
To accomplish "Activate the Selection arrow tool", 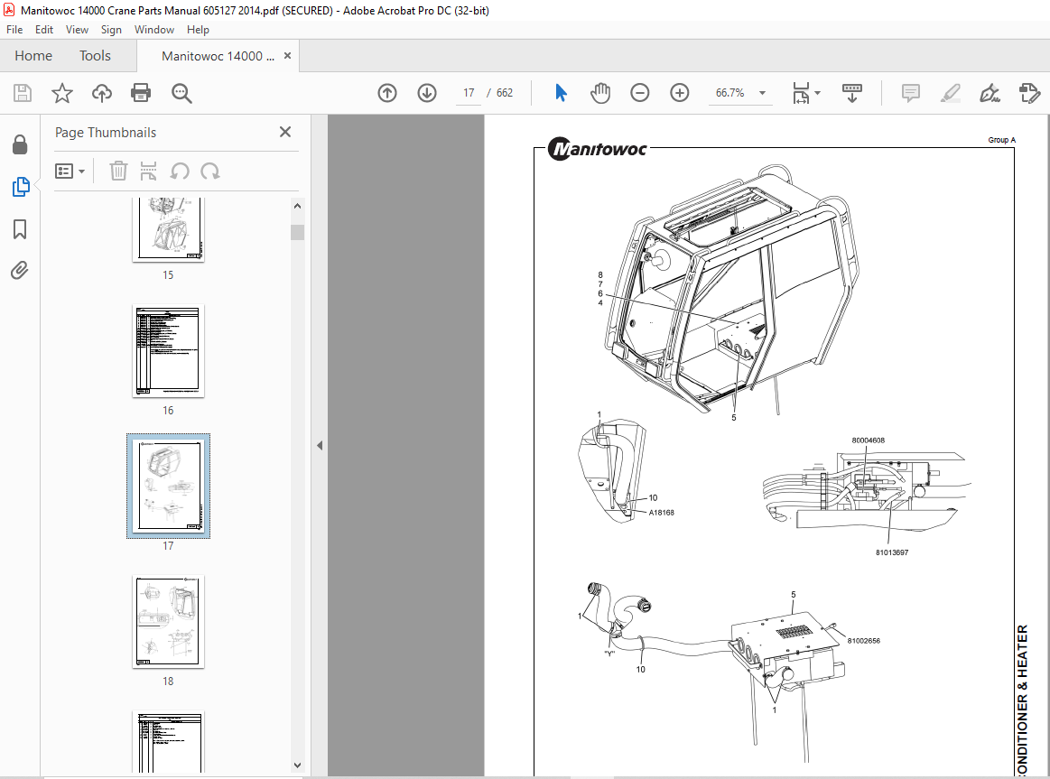I will 562,93.
